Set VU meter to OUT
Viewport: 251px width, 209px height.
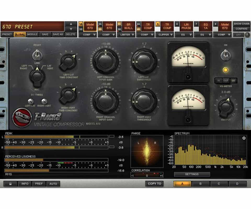[x=226, y=80]
